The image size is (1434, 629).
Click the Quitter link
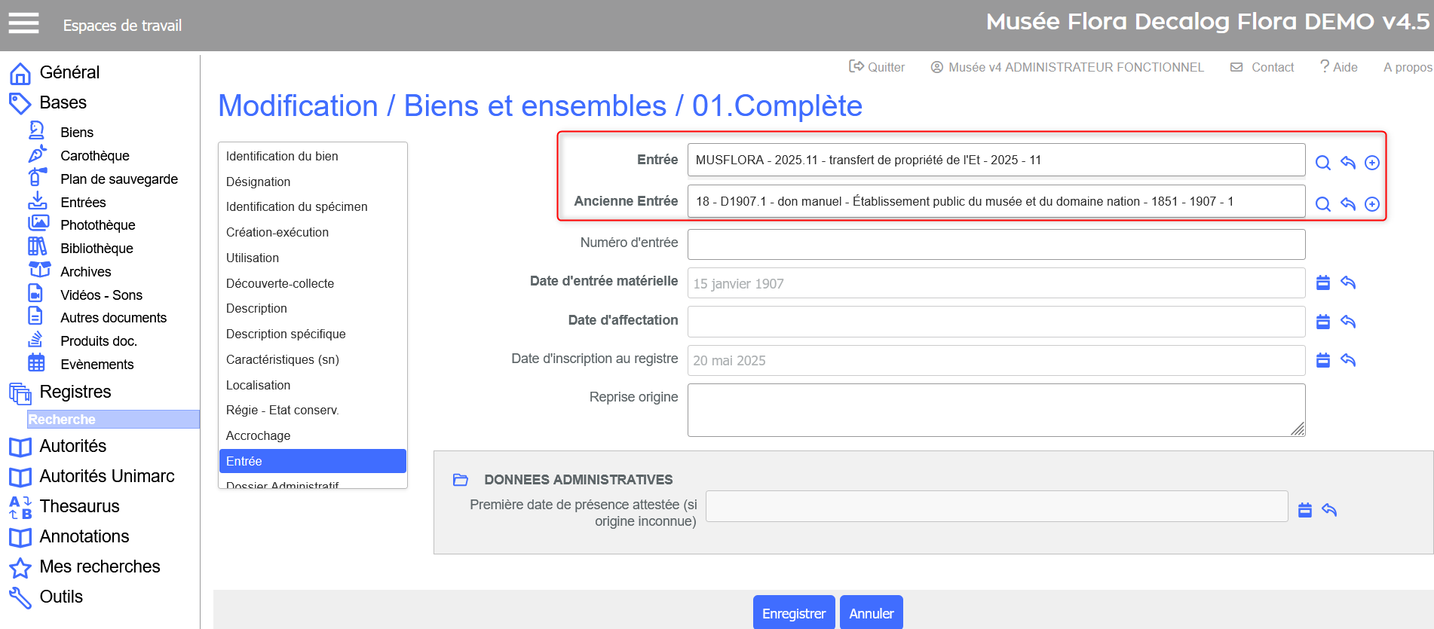877,67
